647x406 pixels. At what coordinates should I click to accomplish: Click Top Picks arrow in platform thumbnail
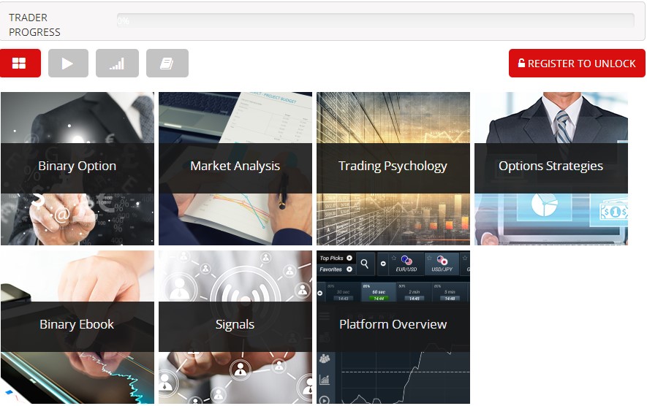[x=349, y=258]
